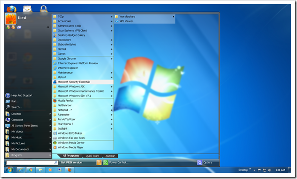Expand the Sublight folder

click(x=83, y=129)
